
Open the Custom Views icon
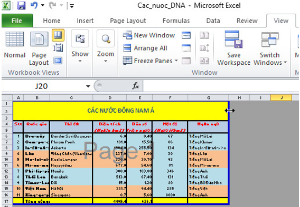point(58,48)
